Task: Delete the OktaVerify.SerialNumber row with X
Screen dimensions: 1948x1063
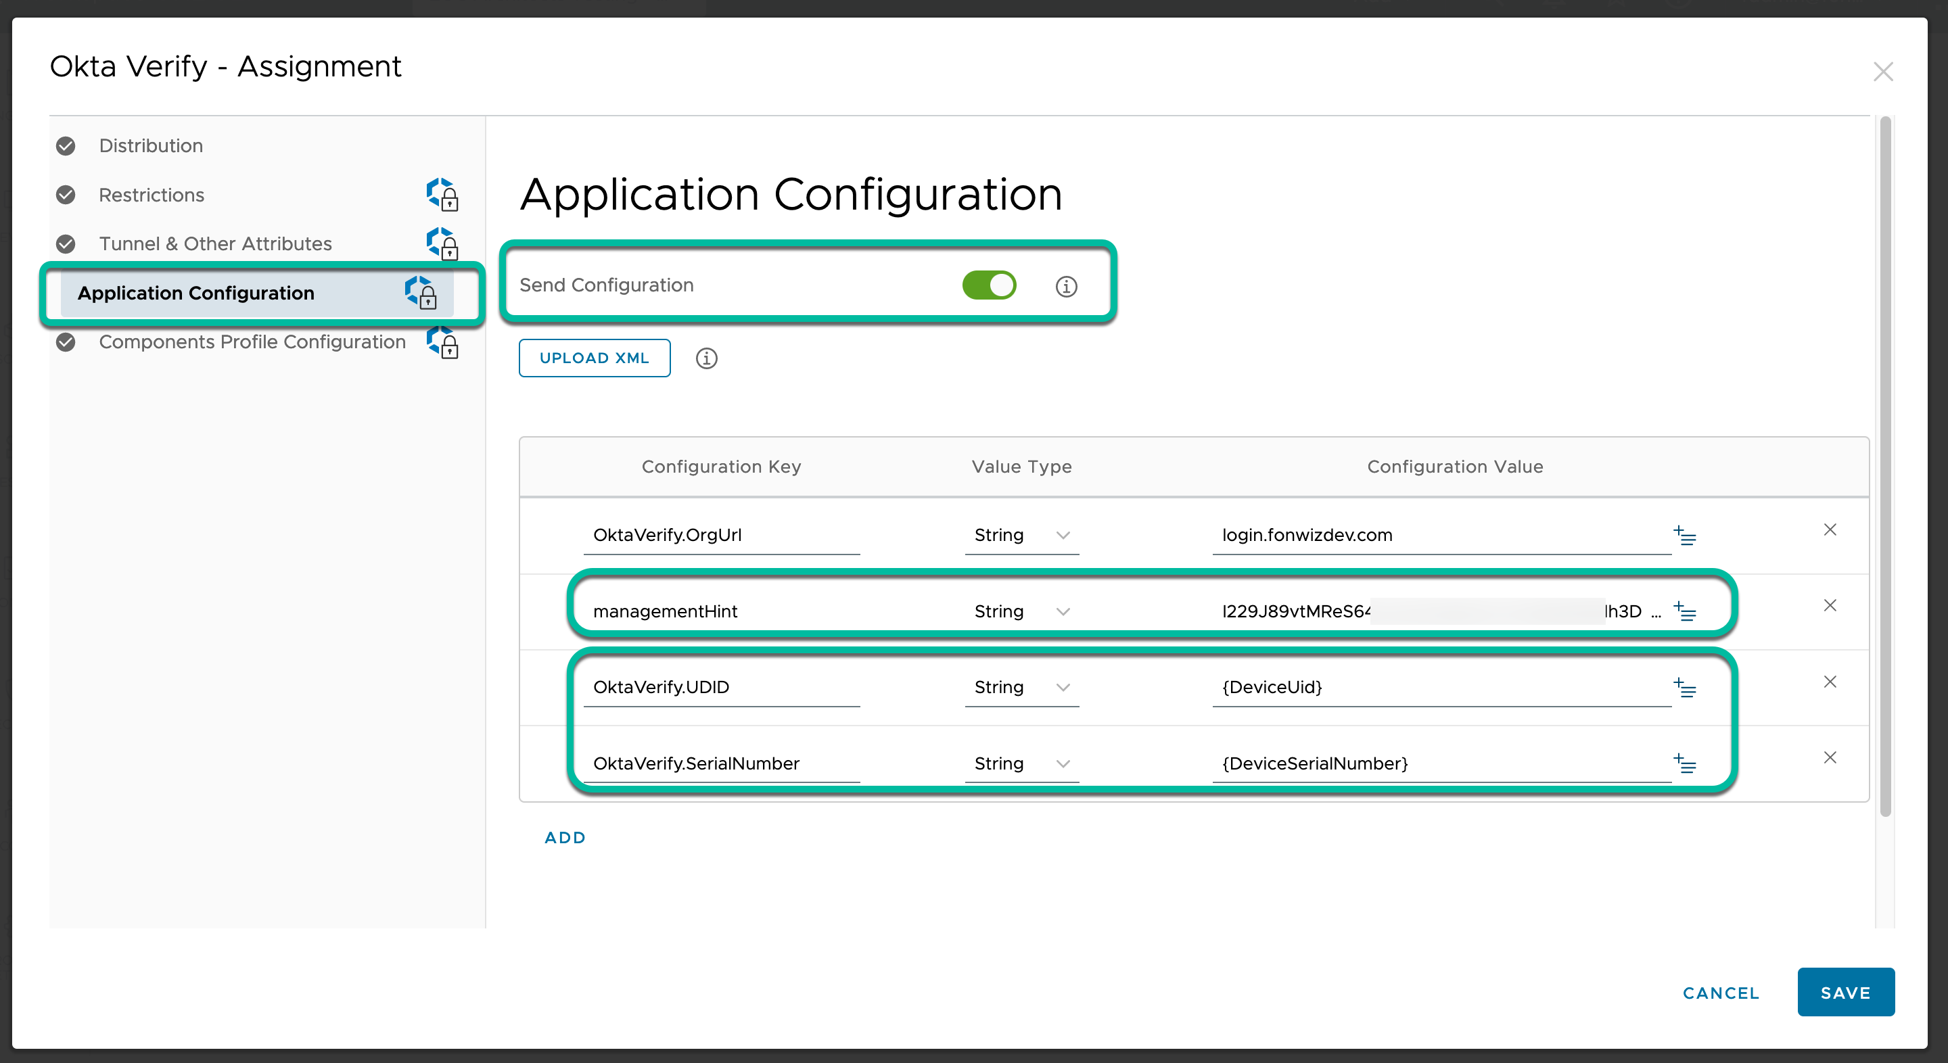Action: coord(1829,757)
